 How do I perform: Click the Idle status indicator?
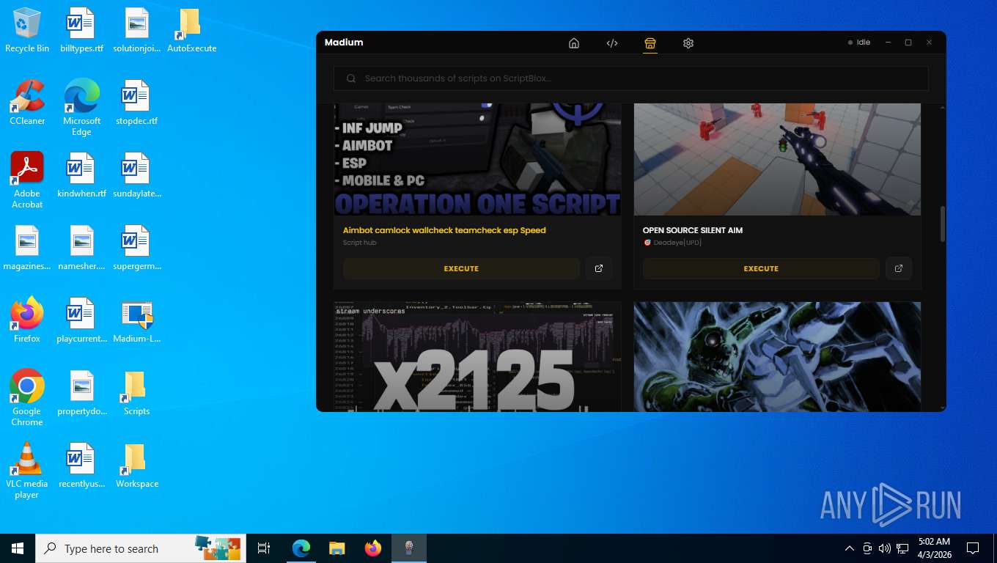tap(859, 43)
